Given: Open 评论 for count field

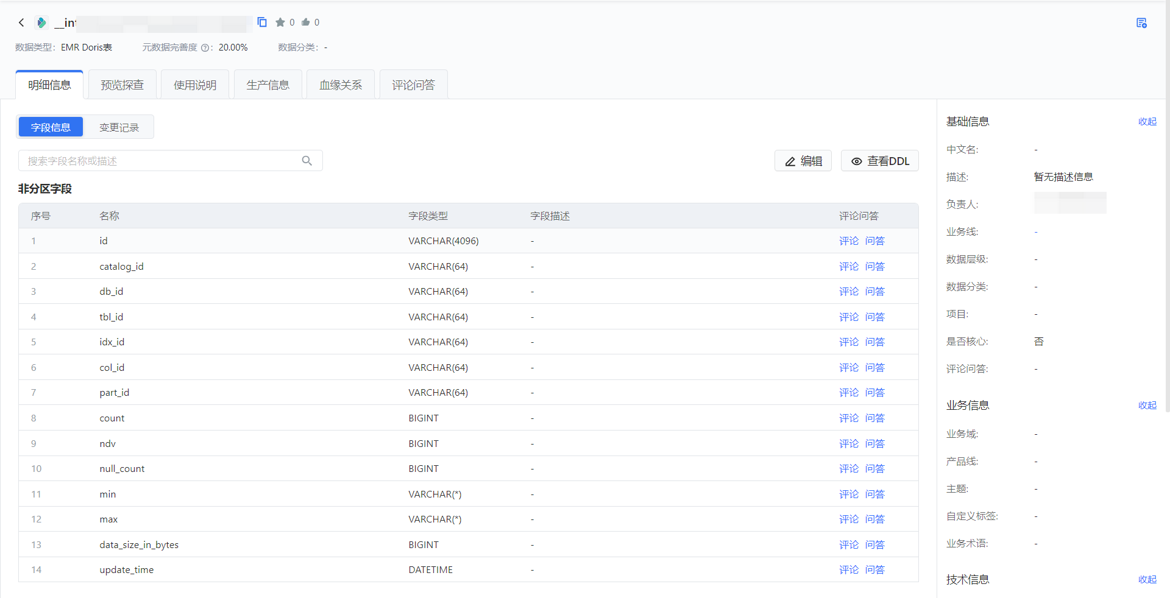Looking at the screenshot, I should click(849, 418).
